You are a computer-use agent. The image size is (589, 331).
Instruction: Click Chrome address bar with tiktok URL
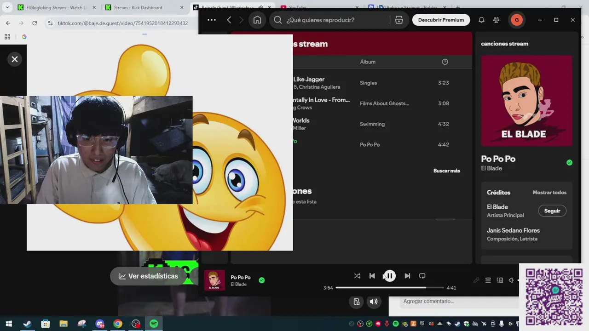[122, 23]
